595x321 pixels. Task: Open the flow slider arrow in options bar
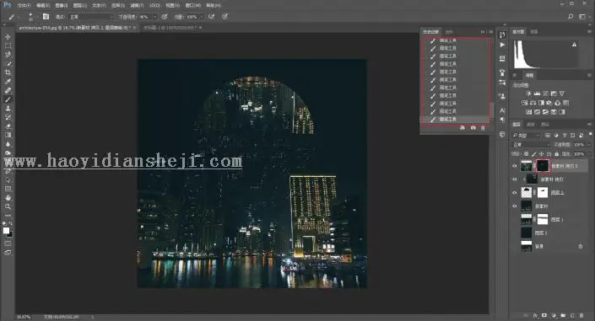click(202, 17)
